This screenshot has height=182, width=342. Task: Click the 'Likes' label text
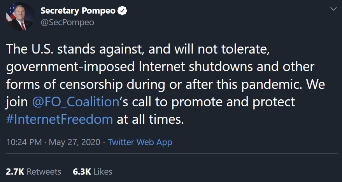[103, 171]
